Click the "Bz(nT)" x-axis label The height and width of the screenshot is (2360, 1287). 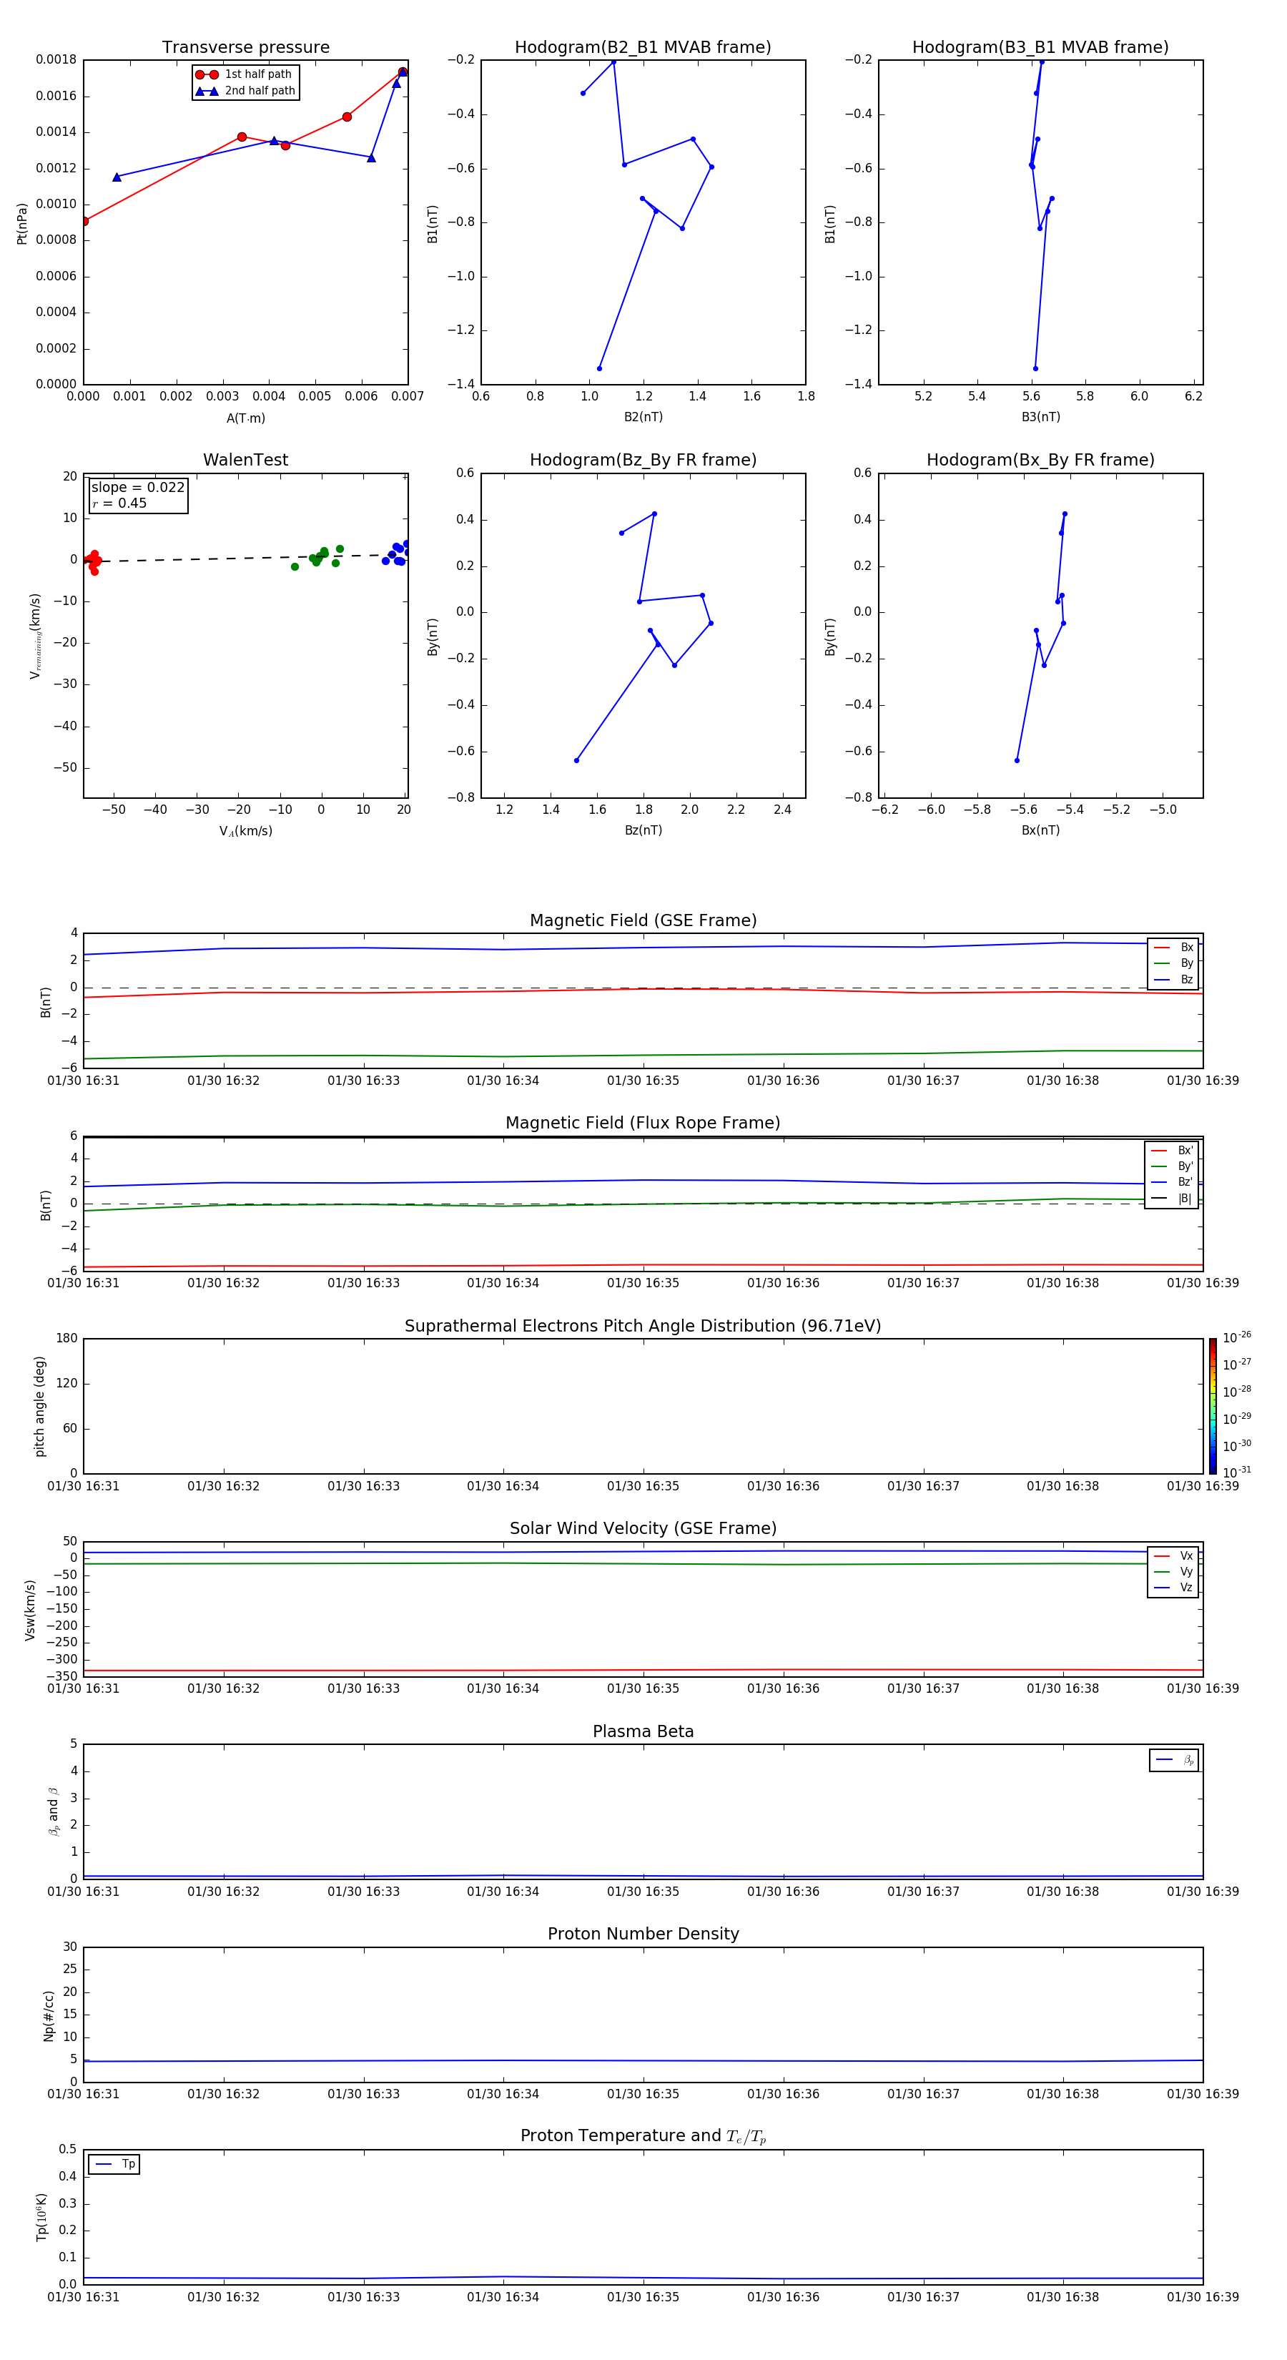click(643, 830)
